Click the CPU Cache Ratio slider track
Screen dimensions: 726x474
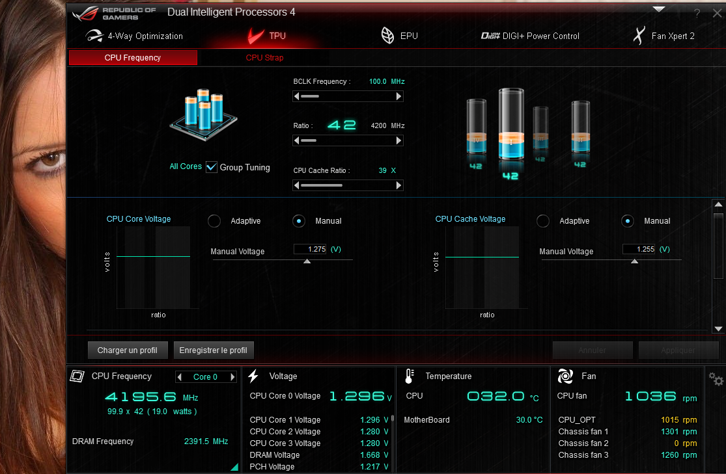[348, 185]
